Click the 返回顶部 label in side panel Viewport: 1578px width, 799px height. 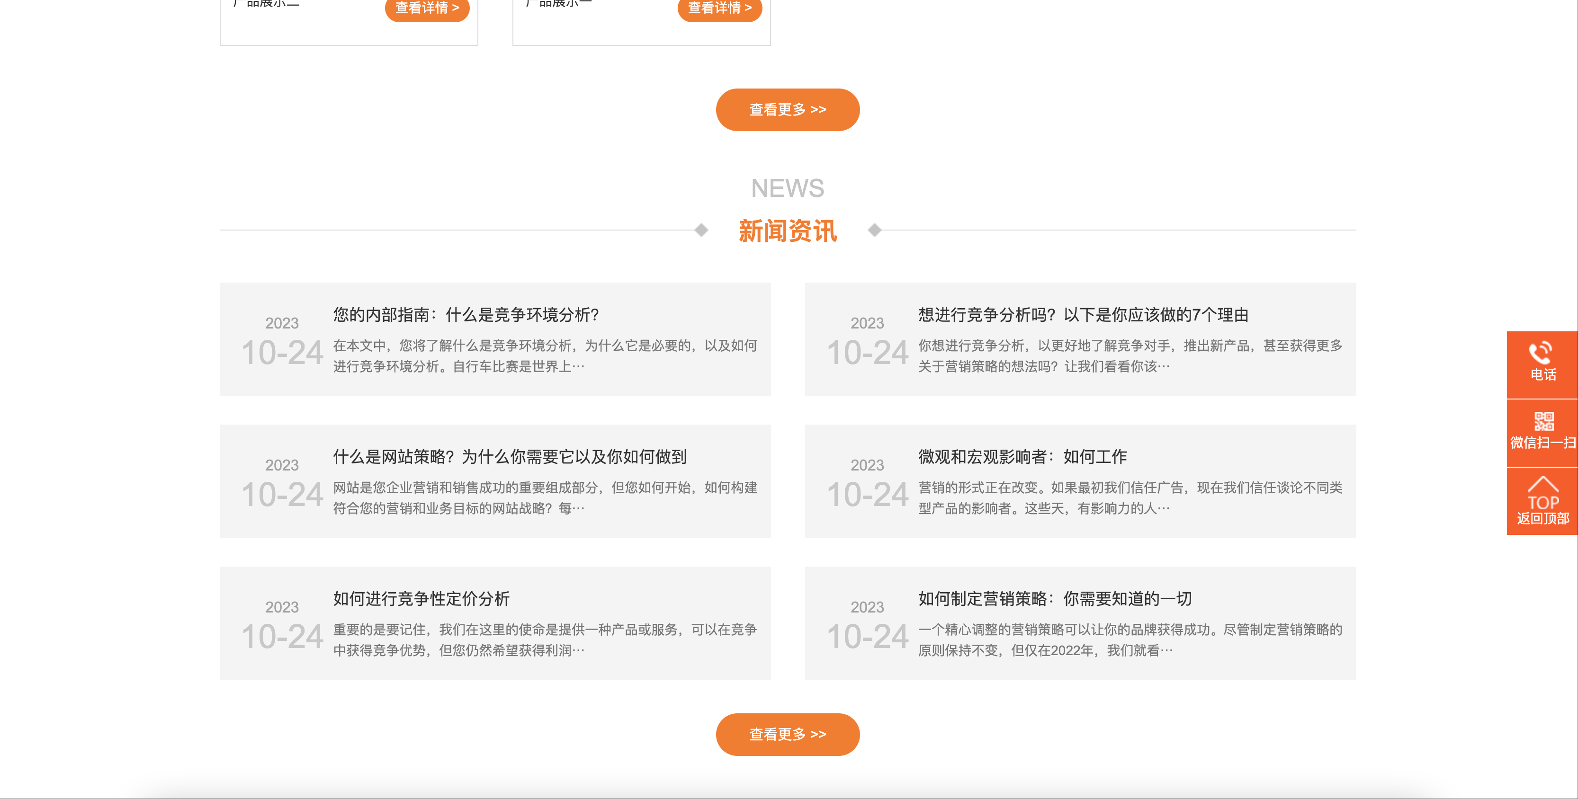tap(1542, 519)
